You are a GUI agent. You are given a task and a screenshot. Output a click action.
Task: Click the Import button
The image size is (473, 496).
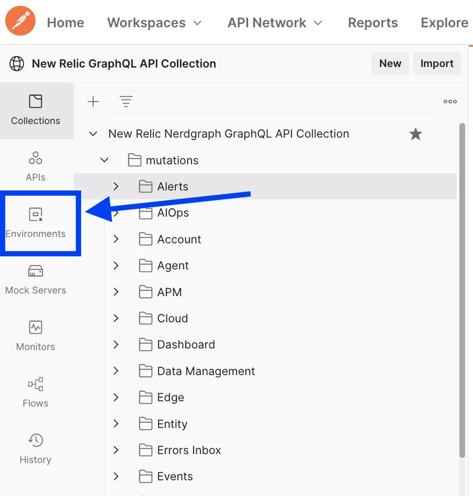tap(436, 63)
